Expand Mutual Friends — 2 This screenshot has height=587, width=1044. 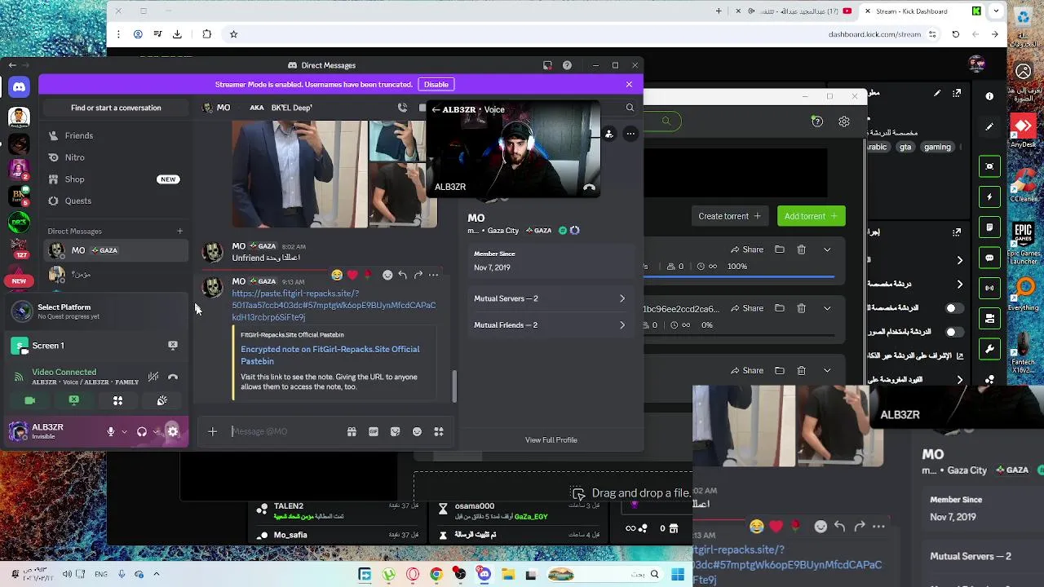pos(551,324)
